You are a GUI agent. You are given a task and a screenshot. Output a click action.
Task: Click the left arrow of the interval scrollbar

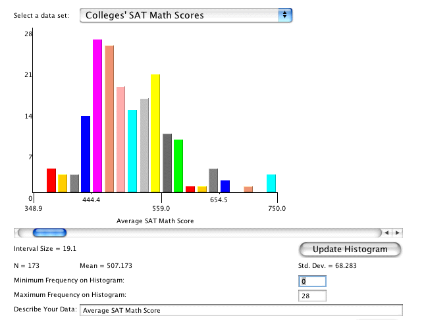pyautogui.click(x=388, y=232)
